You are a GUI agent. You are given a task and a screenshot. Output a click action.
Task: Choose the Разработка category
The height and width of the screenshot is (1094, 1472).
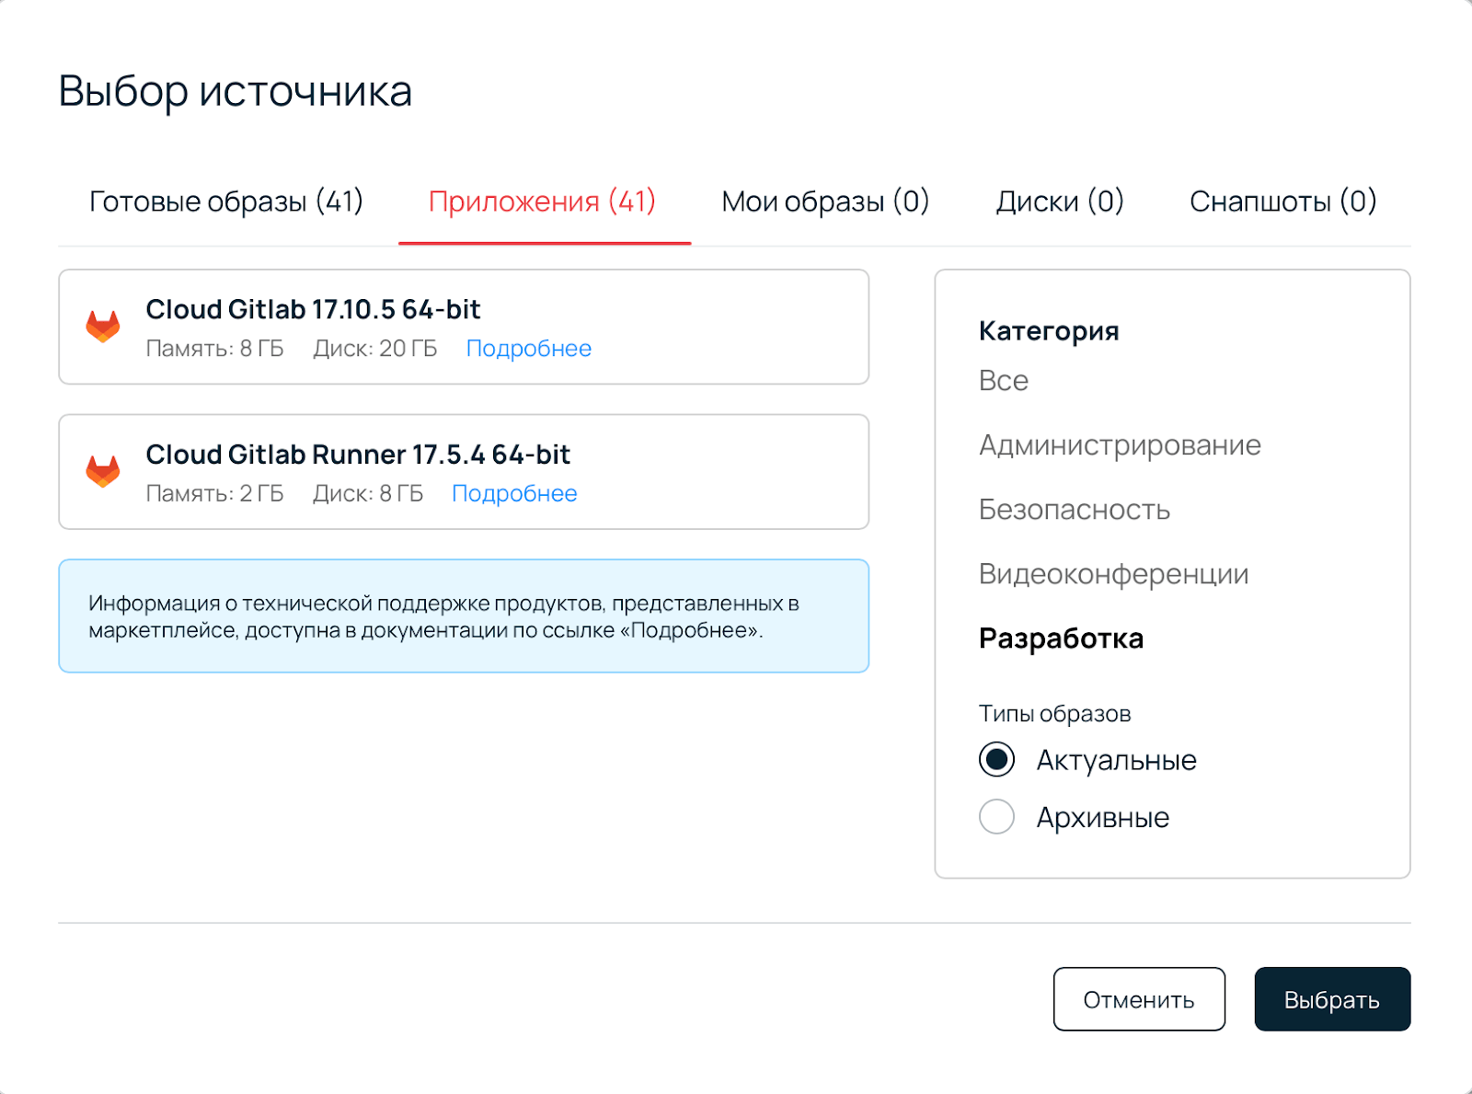pos(1061,639)
